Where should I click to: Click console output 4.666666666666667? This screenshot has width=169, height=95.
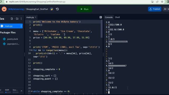[116, 66]
